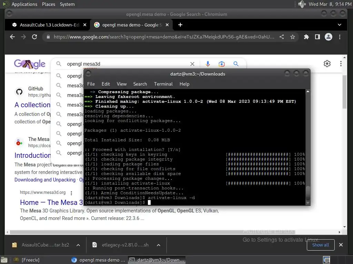Open the terminal Search menu
Image resolution: width=353 pixels, height=264 pixels.
click(x=140, y=84)
